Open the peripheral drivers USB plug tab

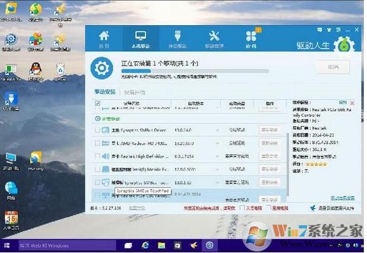[177, 39]
